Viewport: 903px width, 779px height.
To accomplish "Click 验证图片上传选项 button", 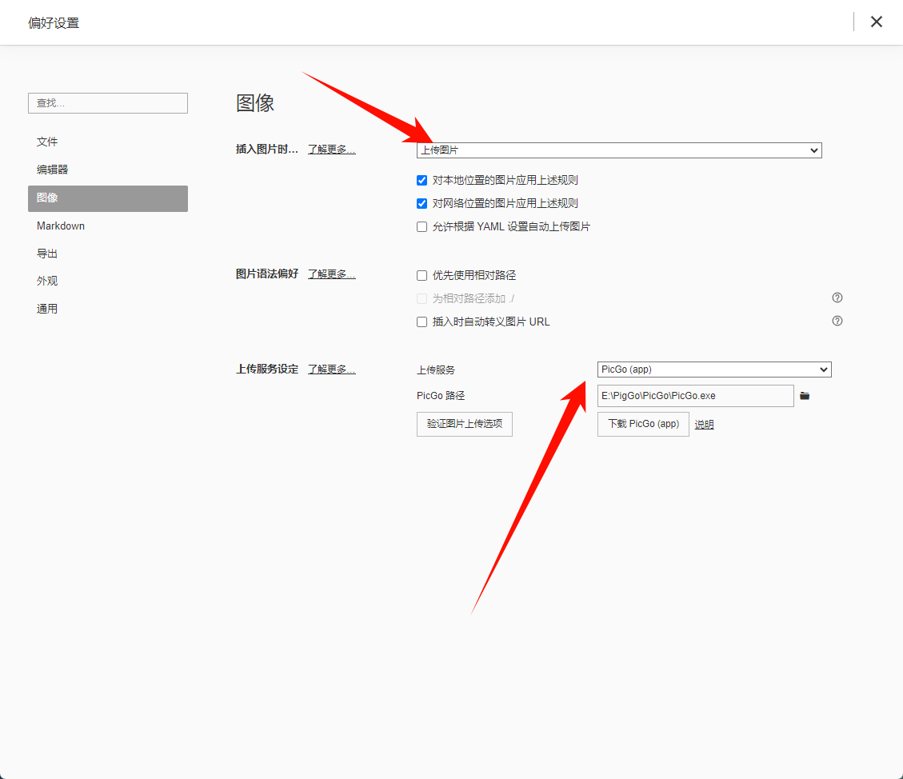I will pyautogui.click(x=465, y=424).
